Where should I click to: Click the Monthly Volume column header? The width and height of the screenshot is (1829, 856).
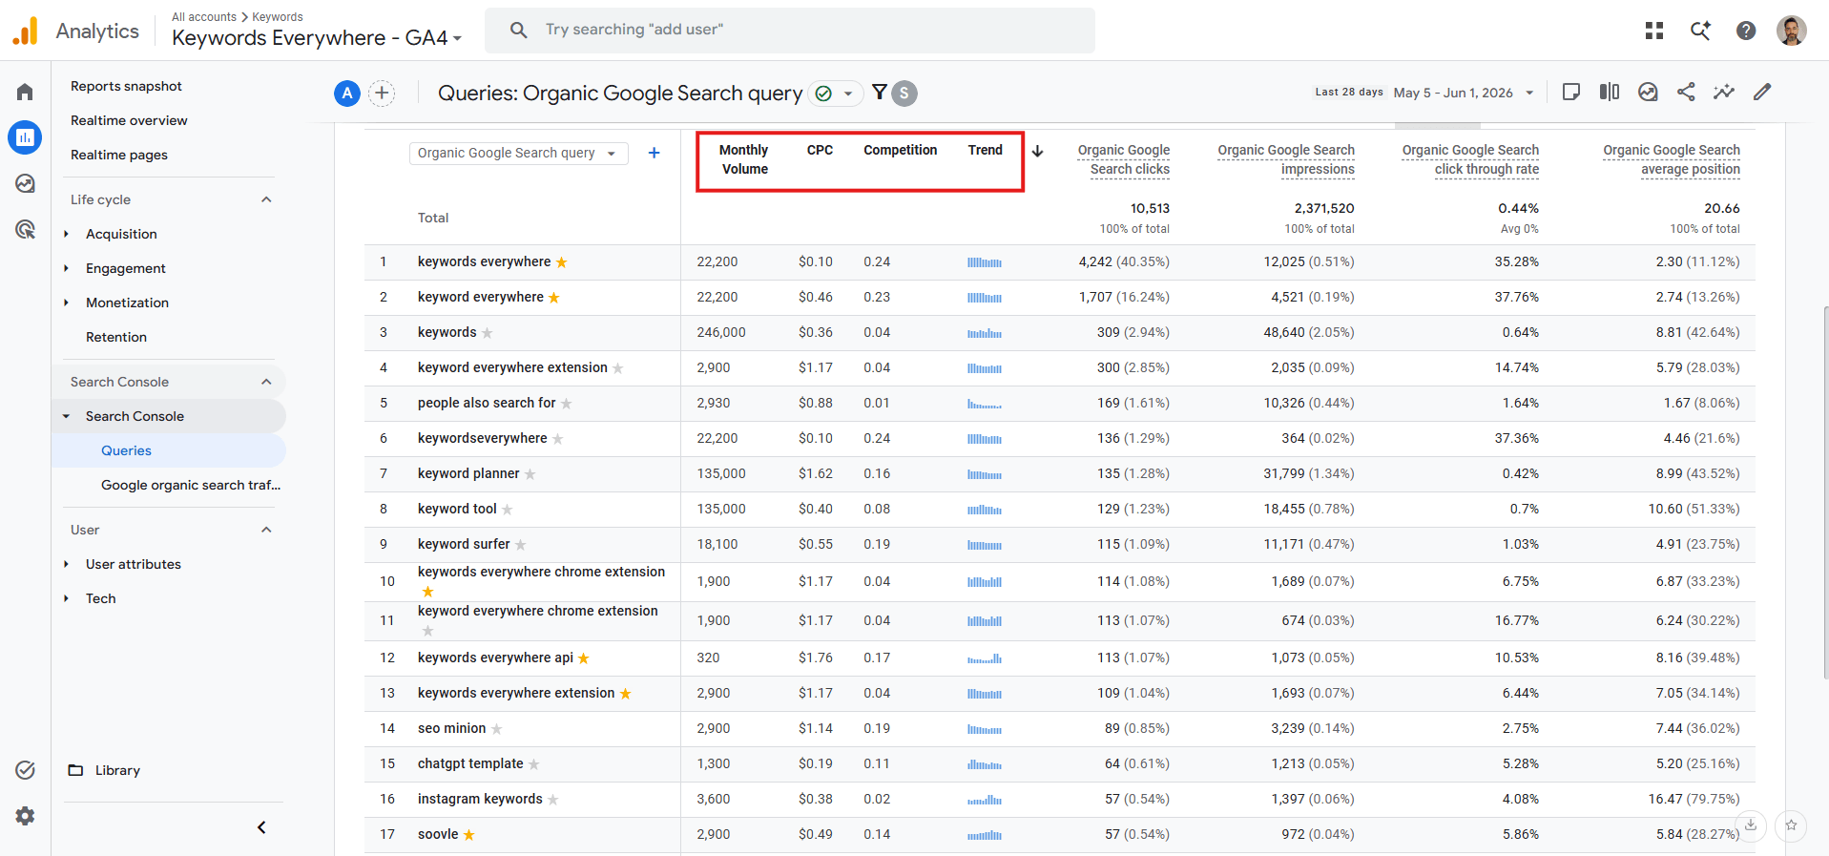pyautogui.click(x=744, y=159)
